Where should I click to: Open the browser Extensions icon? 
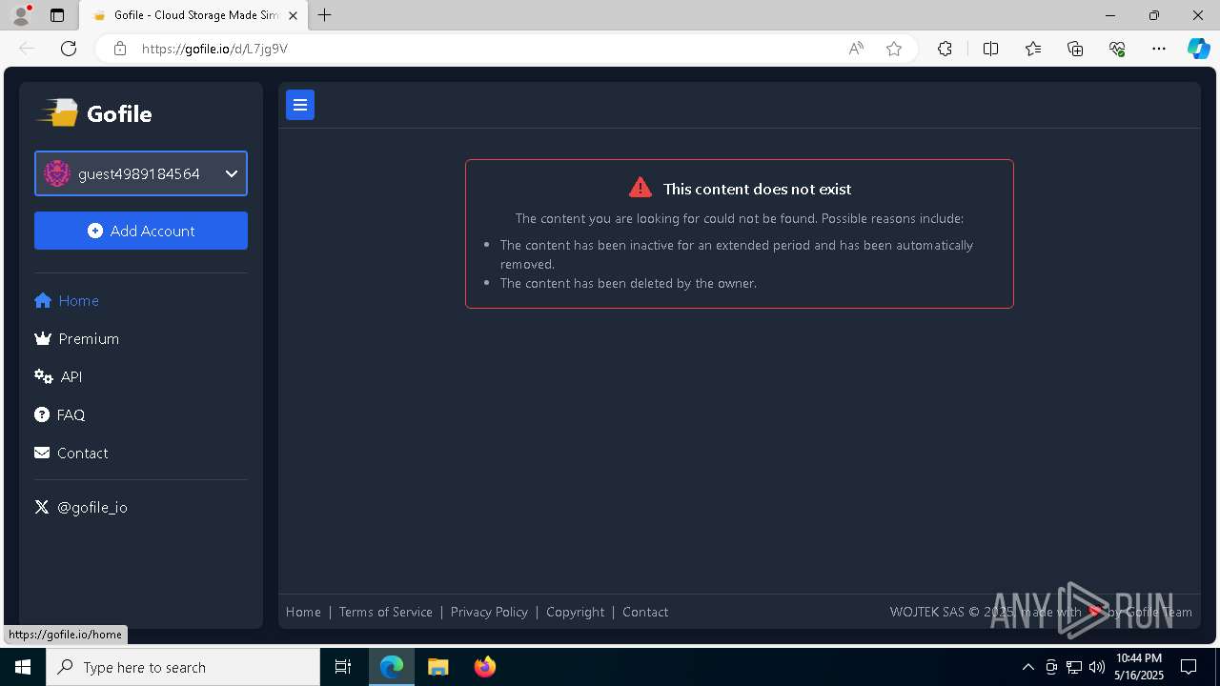[x=945, y=49]
